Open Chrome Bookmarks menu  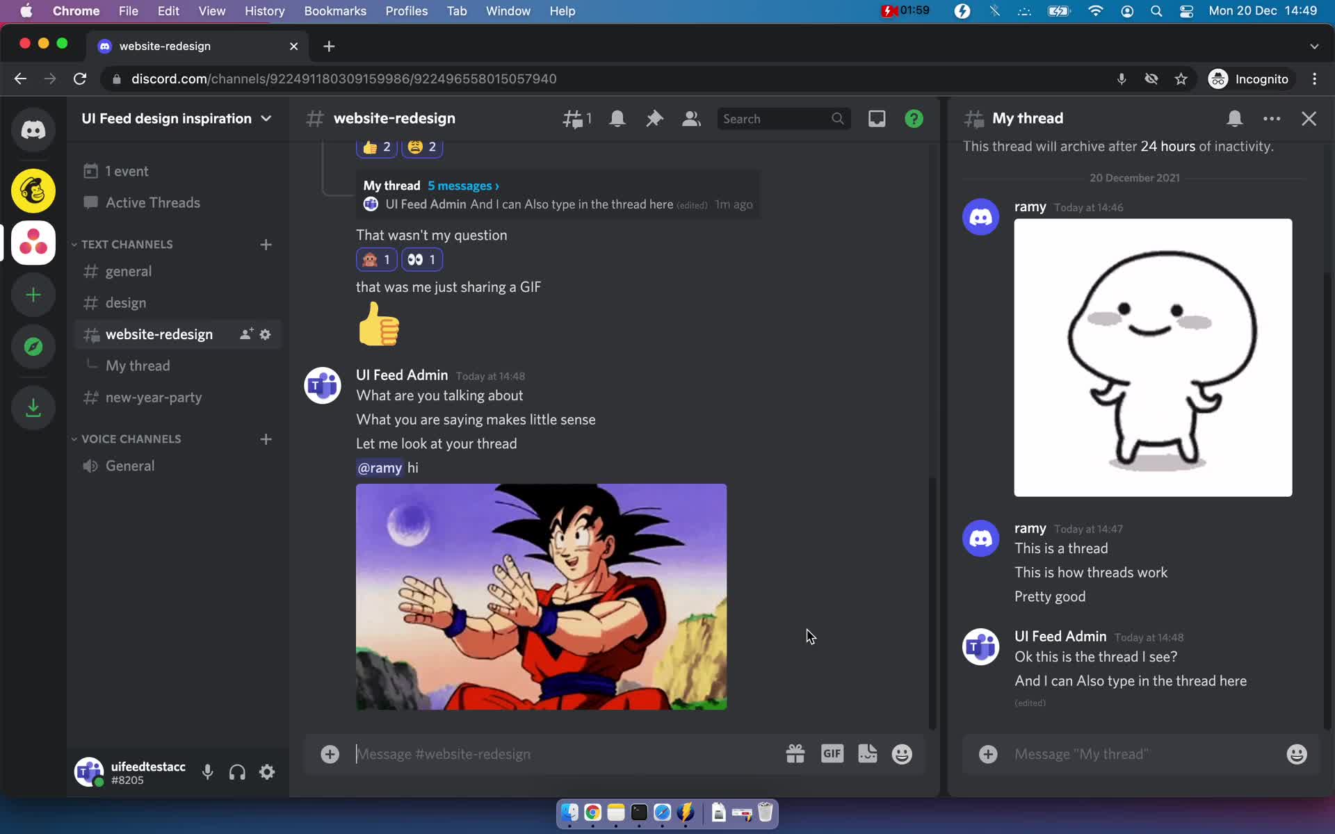click(x=335, y=11)
